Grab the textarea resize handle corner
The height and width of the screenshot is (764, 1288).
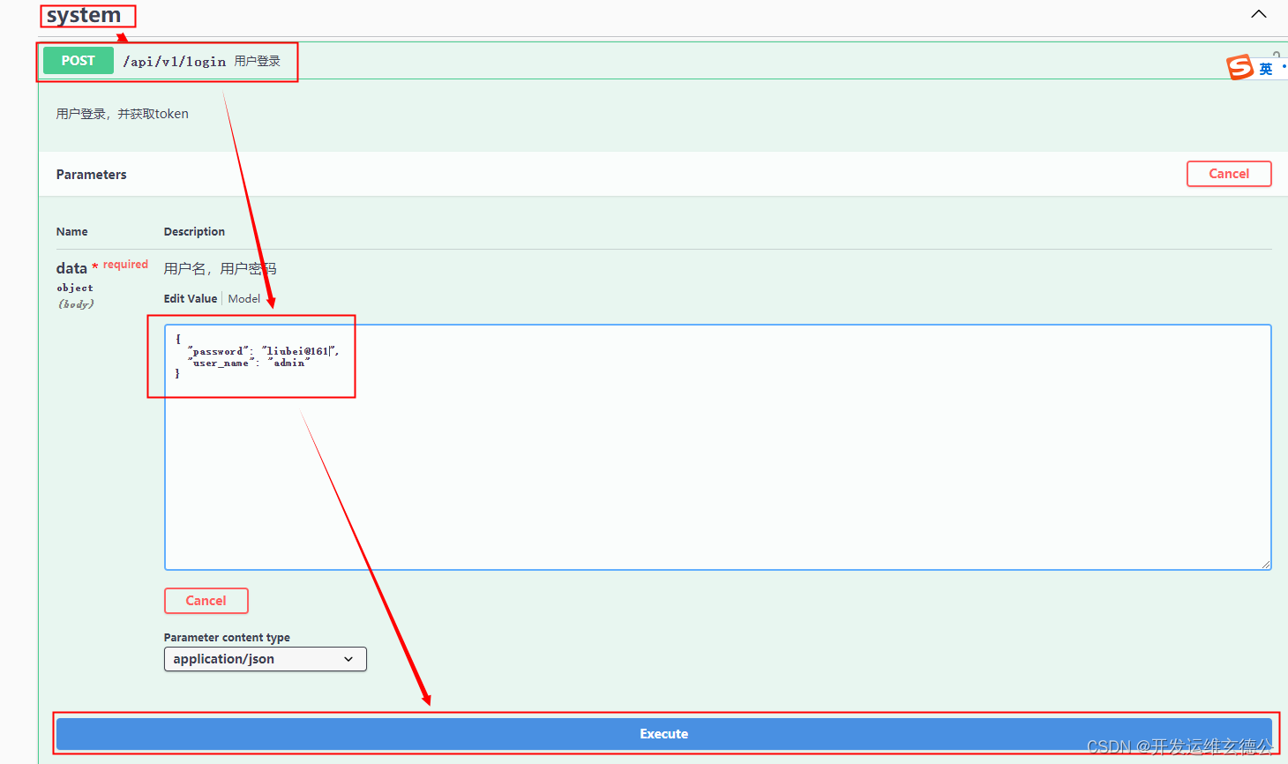[1265, 564]
